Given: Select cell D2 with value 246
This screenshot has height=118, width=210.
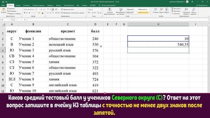Looking at the screenshot, I should point(95,39).
